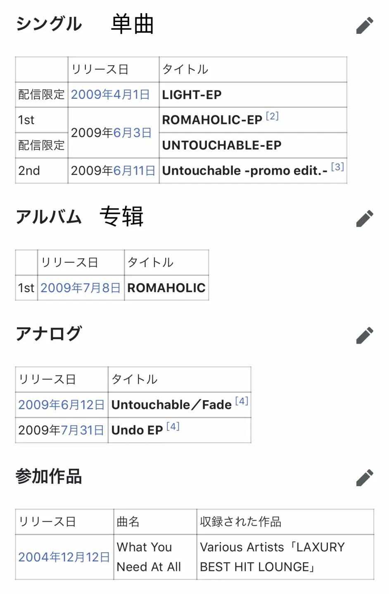Follow the 6月11日 date link

point(134,170)
